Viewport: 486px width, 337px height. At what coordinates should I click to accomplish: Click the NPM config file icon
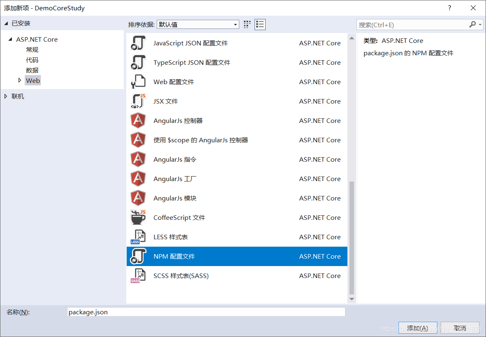(138, 257)
